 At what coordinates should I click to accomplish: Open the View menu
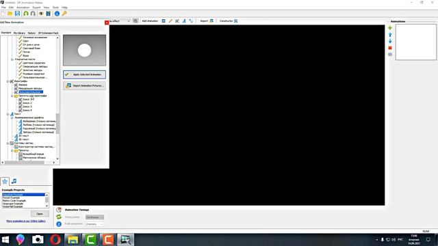point(47,8)
